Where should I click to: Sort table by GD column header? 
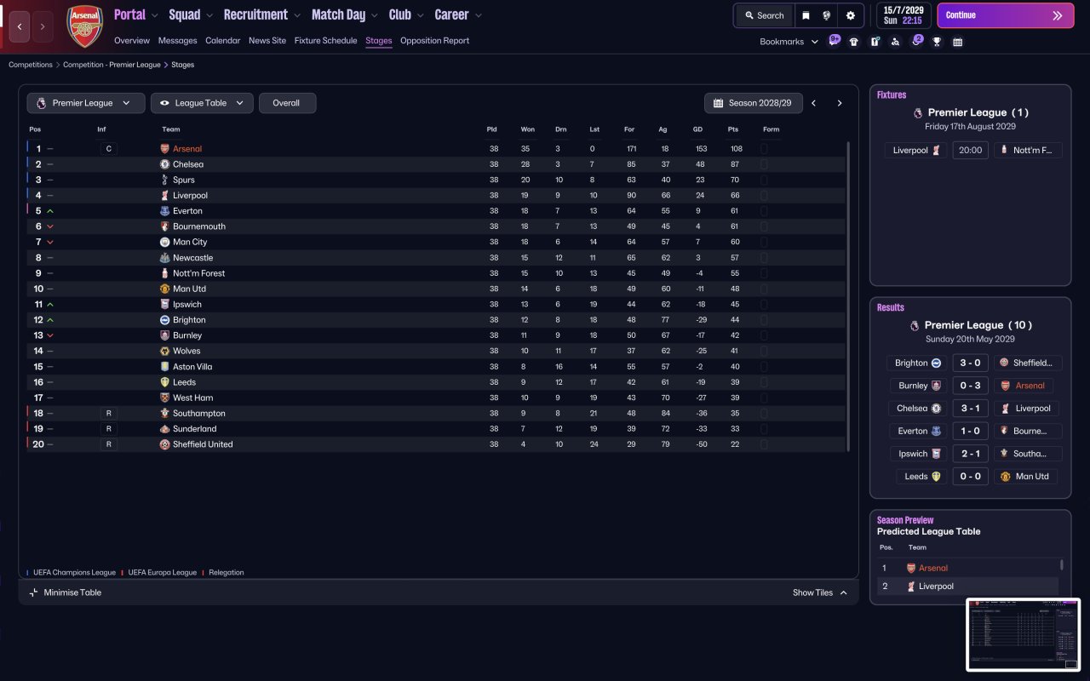699,129
